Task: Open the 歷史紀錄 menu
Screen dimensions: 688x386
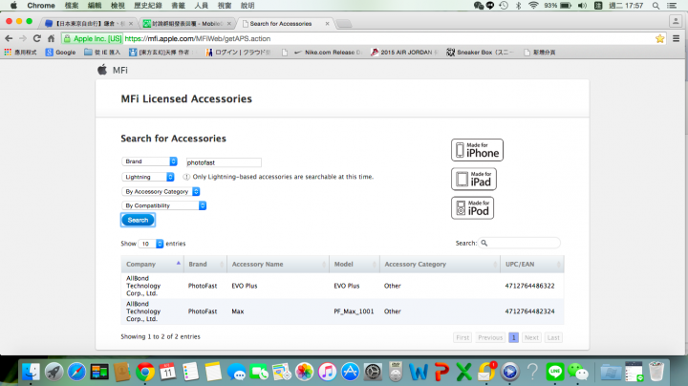Action: pos(148,6)
